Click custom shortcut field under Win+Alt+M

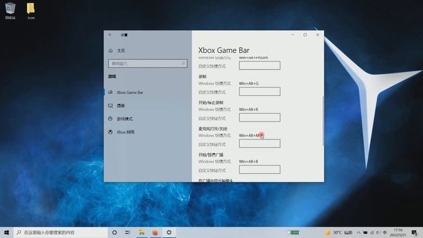pos(260,143)
